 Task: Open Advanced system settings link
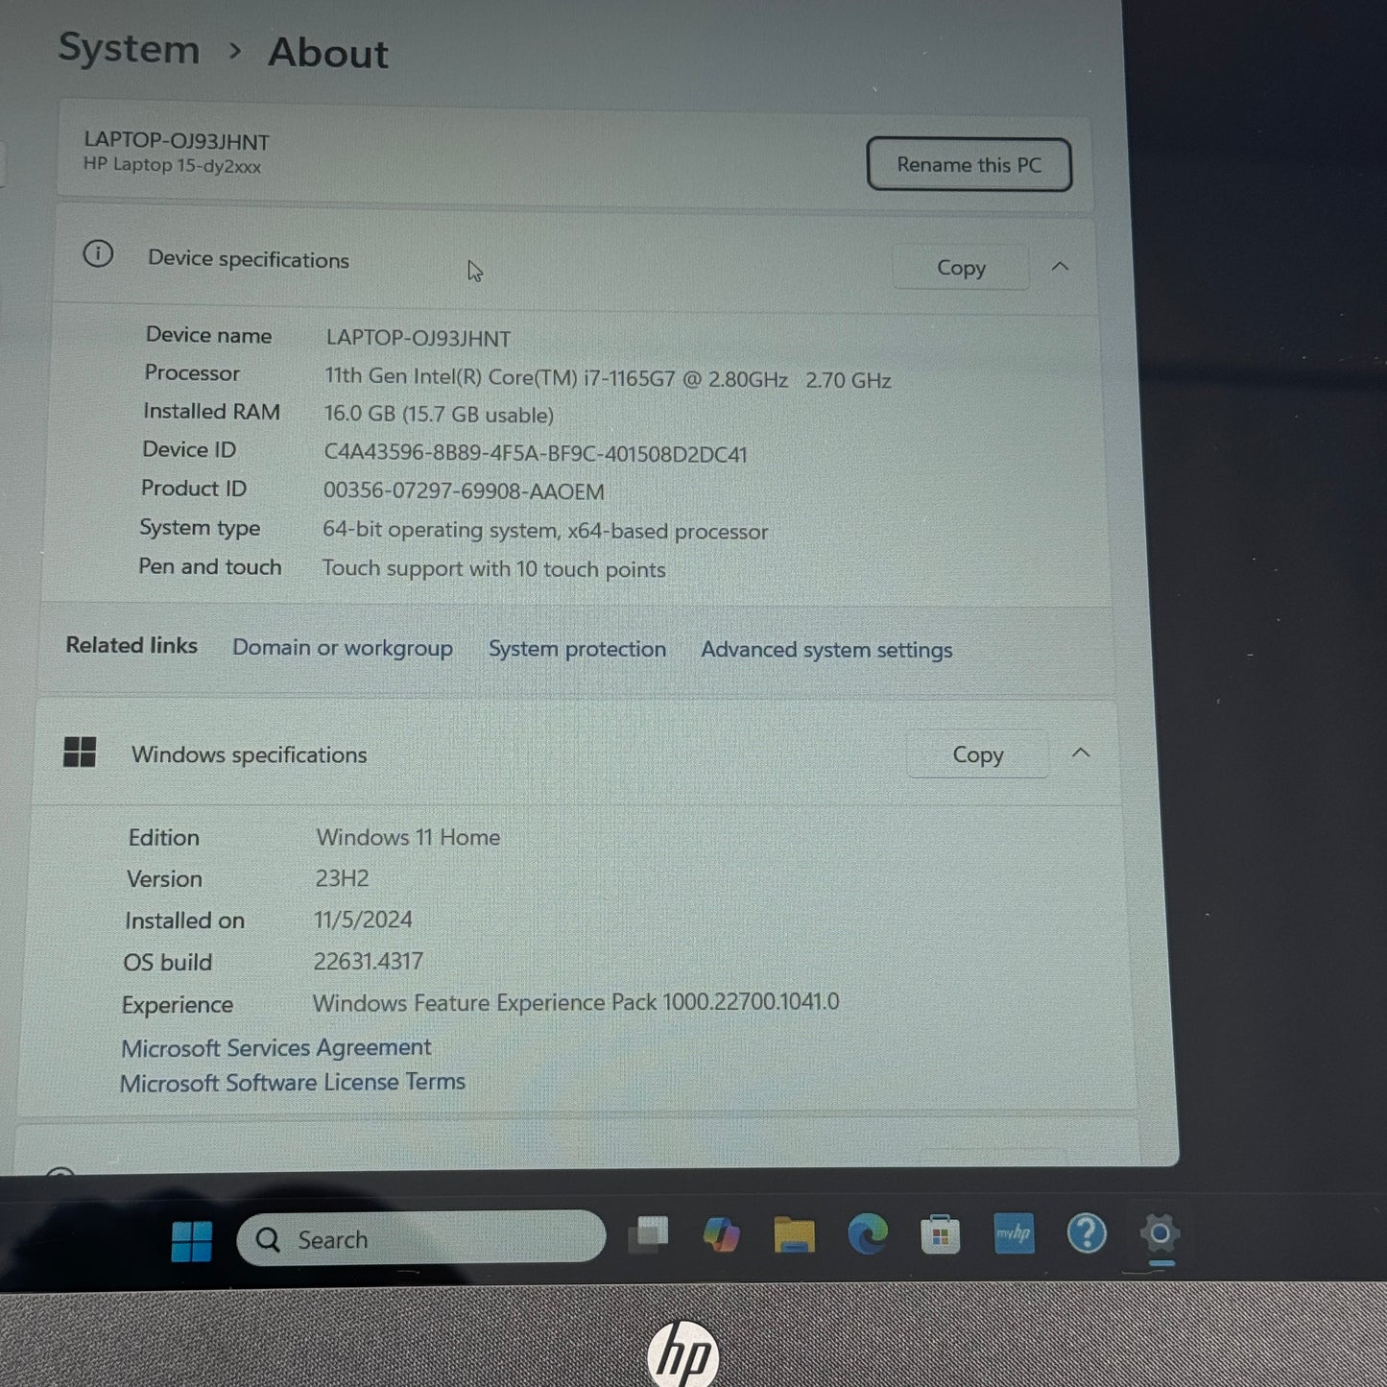click(x=826, y=650)
